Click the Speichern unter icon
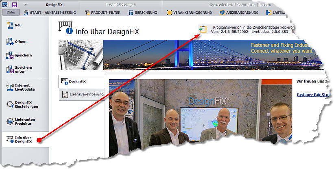This screenshot has height=169, width=334. pyautogui.click(x=10, y=69)
